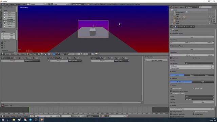Open the Window menu in top bar

[x=18, y=4]
